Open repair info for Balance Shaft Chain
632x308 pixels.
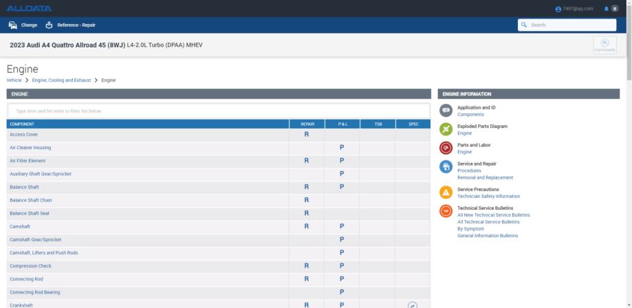(x=306, y=200)
